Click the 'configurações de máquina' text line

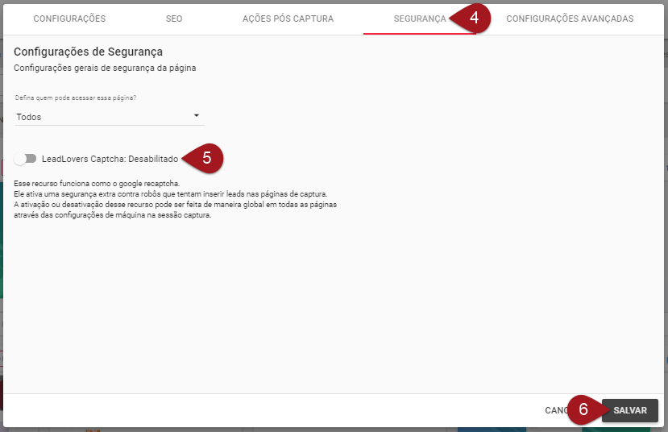pos(112,215)
